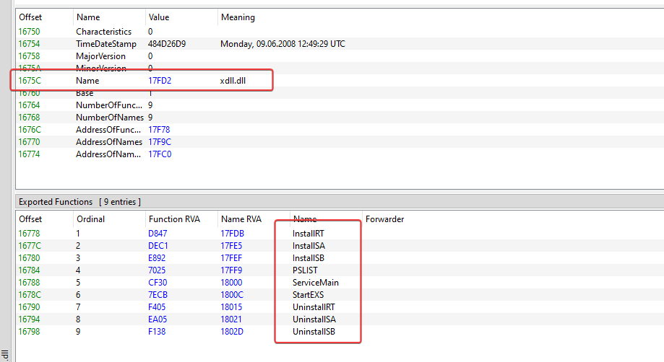Click Function RVA 7ECB
The width and height of the screenshot is (664, 362).
(158, 295)
